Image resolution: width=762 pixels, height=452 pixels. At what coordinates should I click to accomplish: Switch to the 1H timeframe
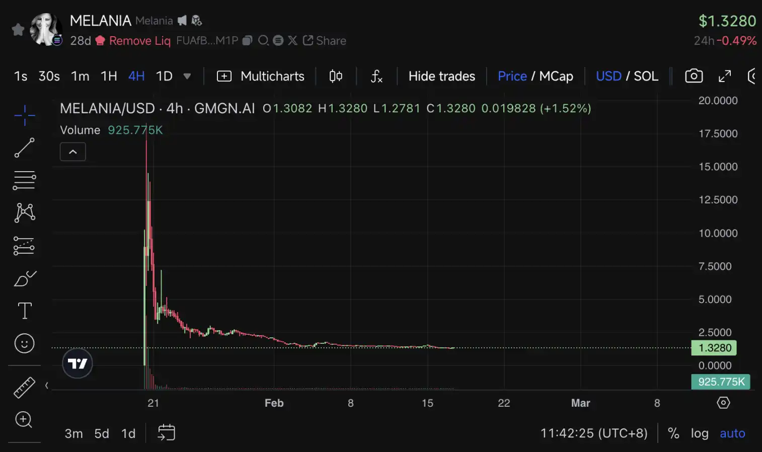[109, 76]
